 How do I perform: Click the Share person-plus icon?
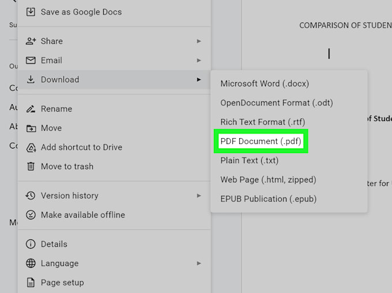pyautogui.click(x=31, y=41)
